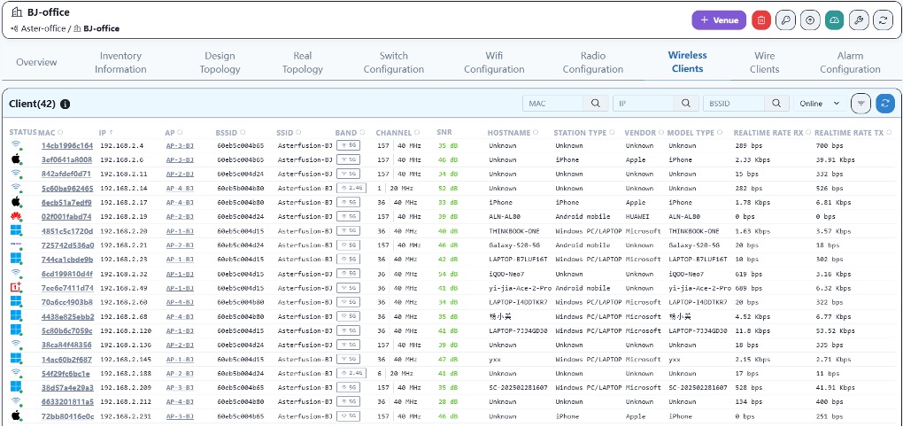Open the Radio Configuration tab

coord(592,62)
